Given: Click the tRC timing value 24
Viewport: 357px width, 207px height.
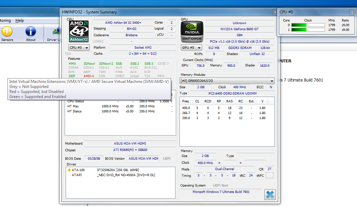Looking at the screenshot, I should (x=251, y=175).
